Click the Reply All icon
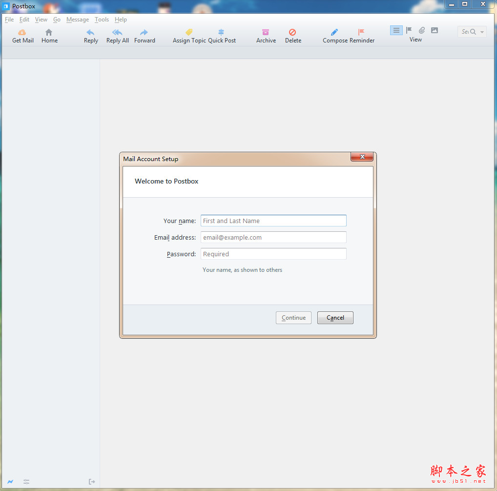Screen dimensions: 497x491 (x=117, y=32)
